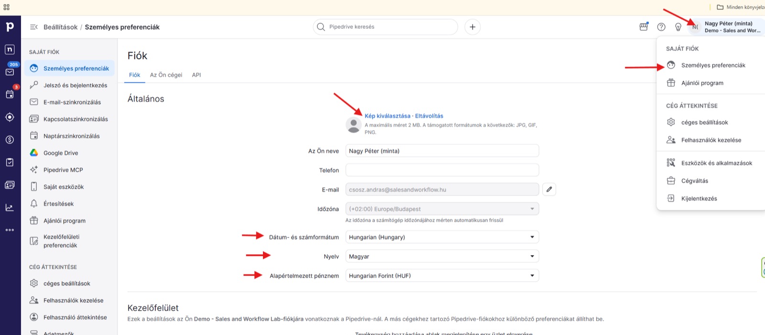Click the plus quick-add button in the top bar

[472, 27]
